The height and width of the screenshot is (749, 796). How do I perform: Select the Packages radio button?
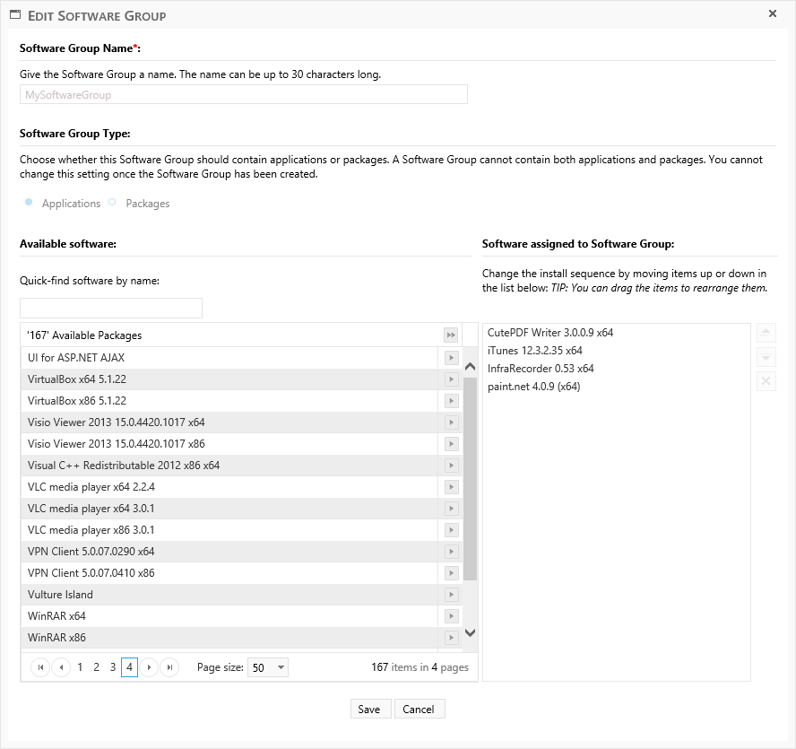[x=113, y=203]
